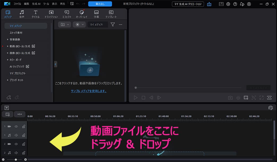Screen dimensions: 277x162
Task: Open the media library more options menu
Action: click(x=120, y=25)
